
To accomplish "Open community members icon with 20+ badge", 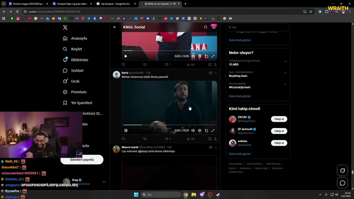I will [x=214, y=27].
